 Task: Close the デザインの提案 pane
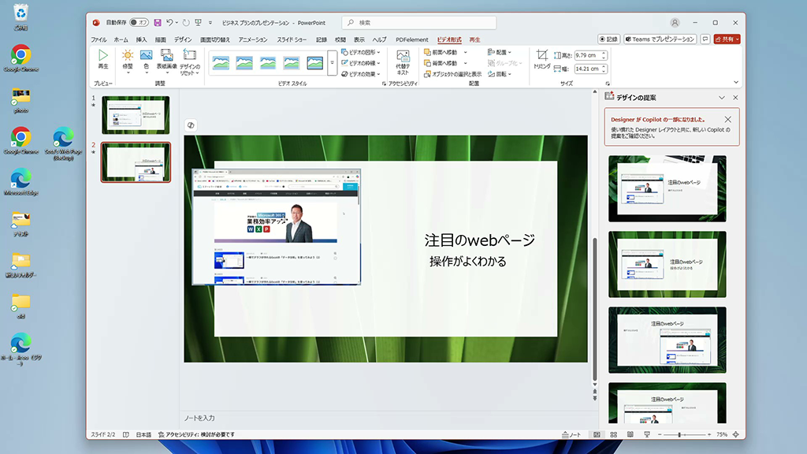point(735,98)
